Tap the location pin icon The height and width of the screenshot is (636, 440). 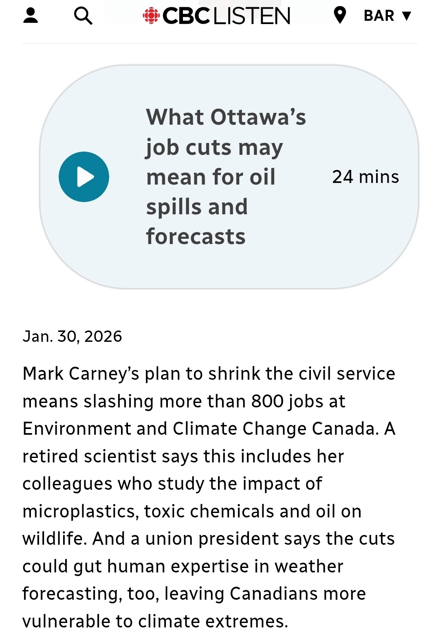(x=339, y=15)
